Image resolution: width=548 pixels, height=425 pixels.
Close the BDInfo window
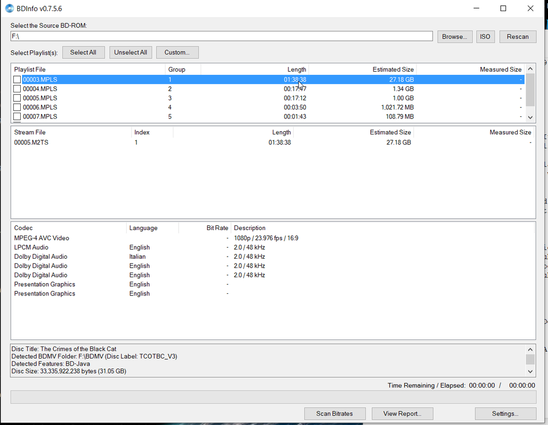click(530, 8)
